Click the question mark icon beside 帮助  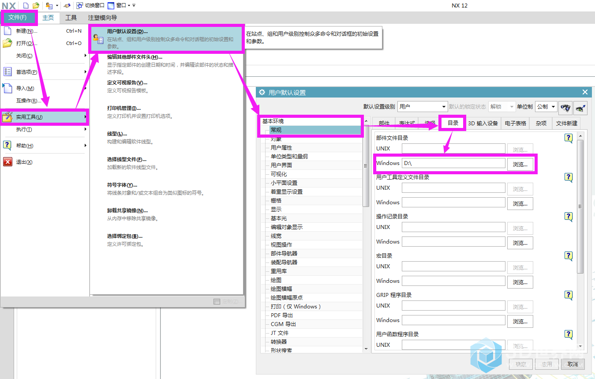[7, 146]
